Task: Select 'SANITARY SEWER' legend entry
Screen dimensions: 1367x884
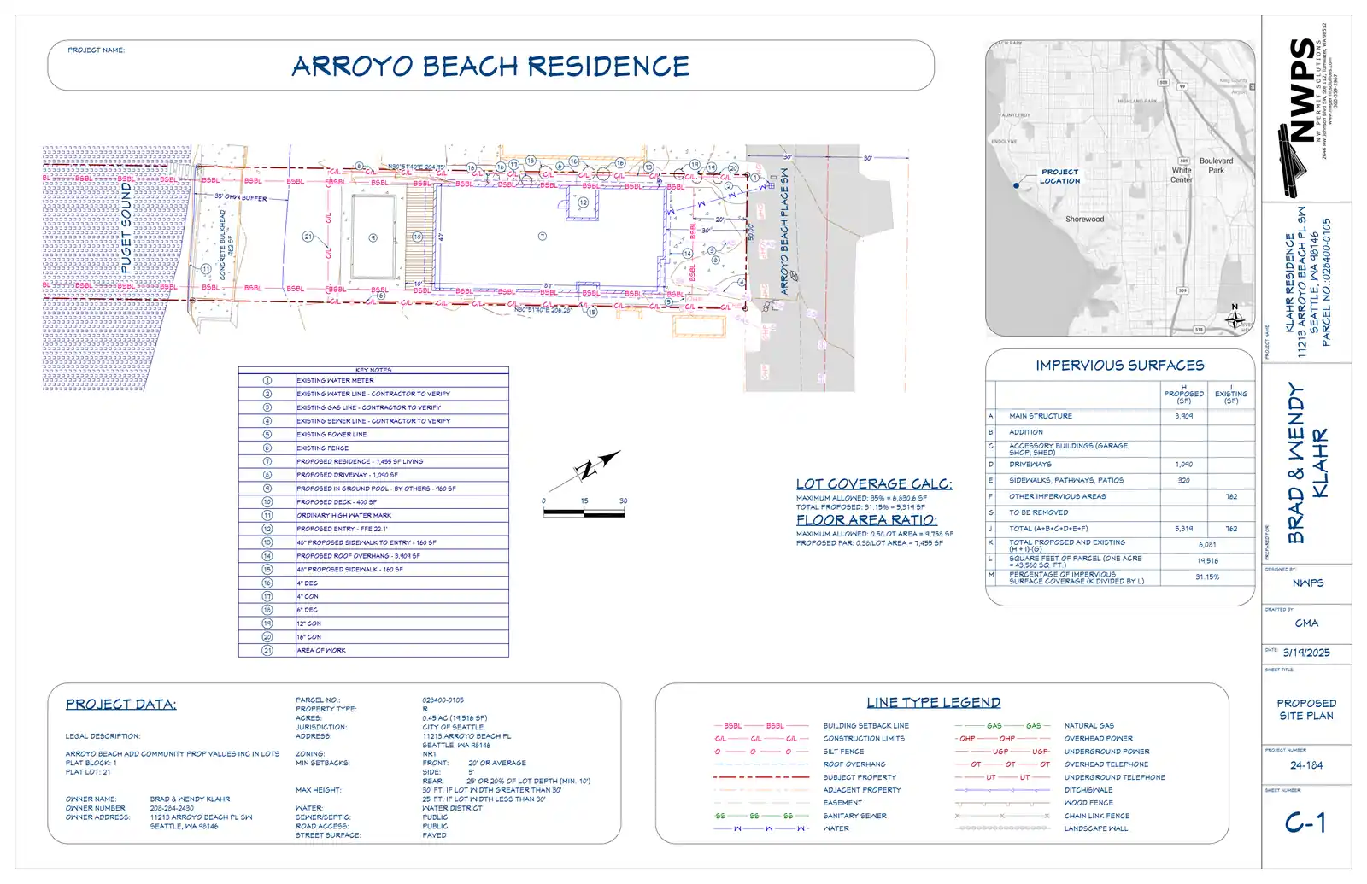Action: pyautogui.click(x=854, y=816)
